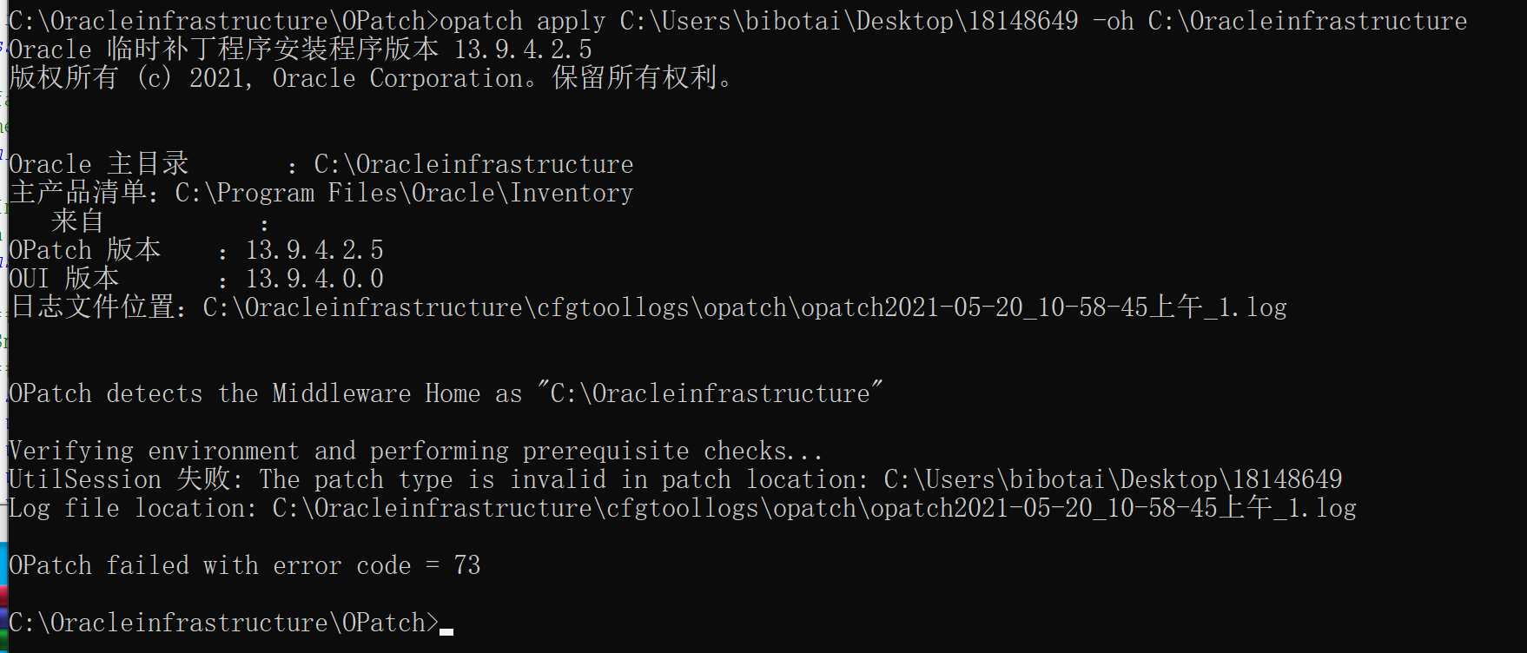Image resolution: width=1527 pixels, height=653 pixels.
Task: Click the installer version 13.9.4.2.5 on second line
Action: point(523,49)
